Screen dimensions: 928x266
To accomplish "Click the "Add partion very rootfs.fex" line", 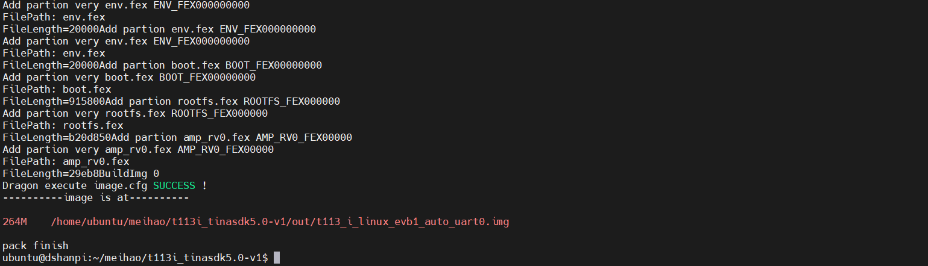I will click(135, 113).
